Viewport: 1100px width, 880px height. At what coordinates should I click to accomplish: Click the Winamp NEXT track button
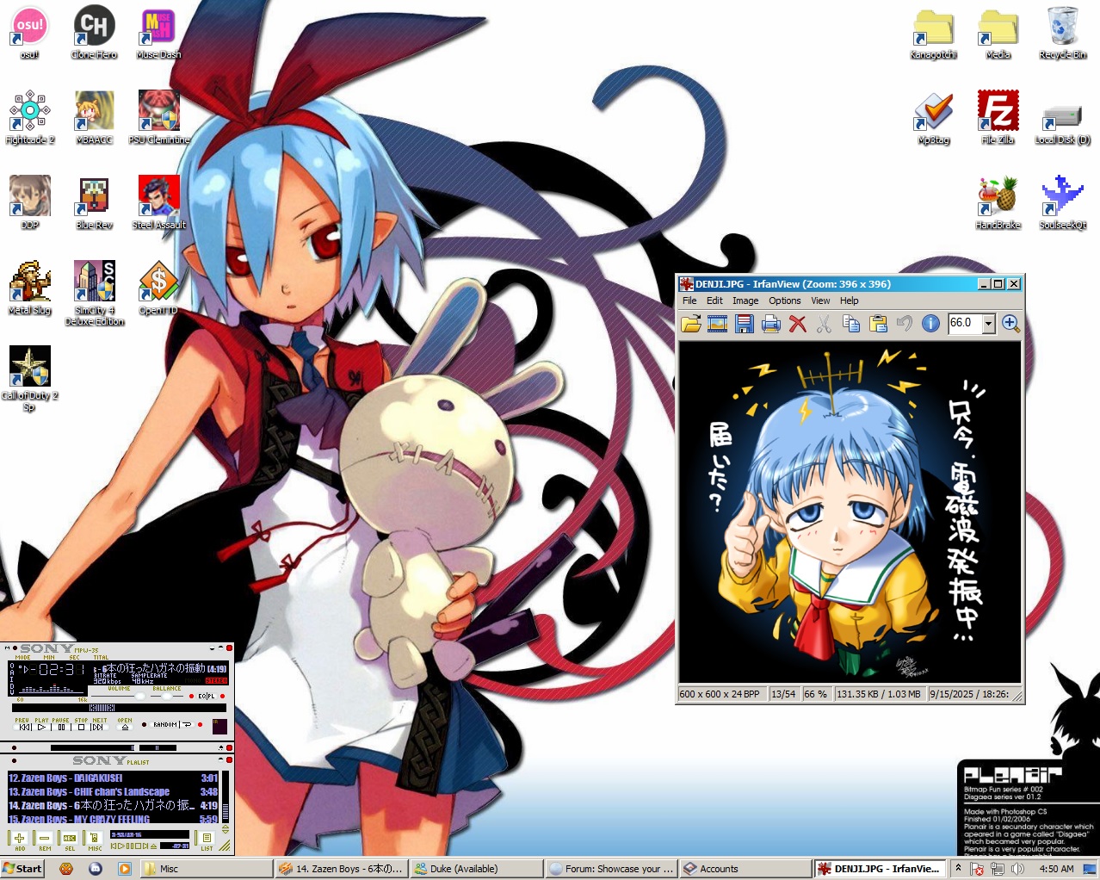click(x=98, y=727)
